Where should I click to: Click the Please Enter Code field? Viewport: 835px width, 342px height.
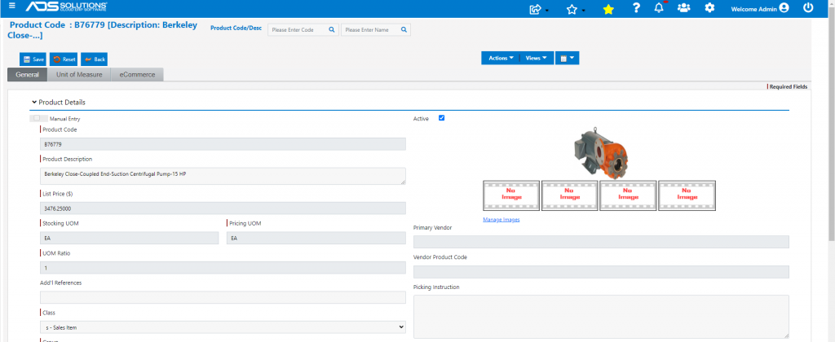pyautogui.click(x=303, y=30)
